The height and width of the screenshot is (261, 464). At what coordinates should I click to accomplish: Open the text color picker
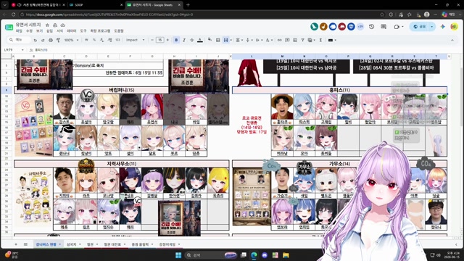click(200, 40)
